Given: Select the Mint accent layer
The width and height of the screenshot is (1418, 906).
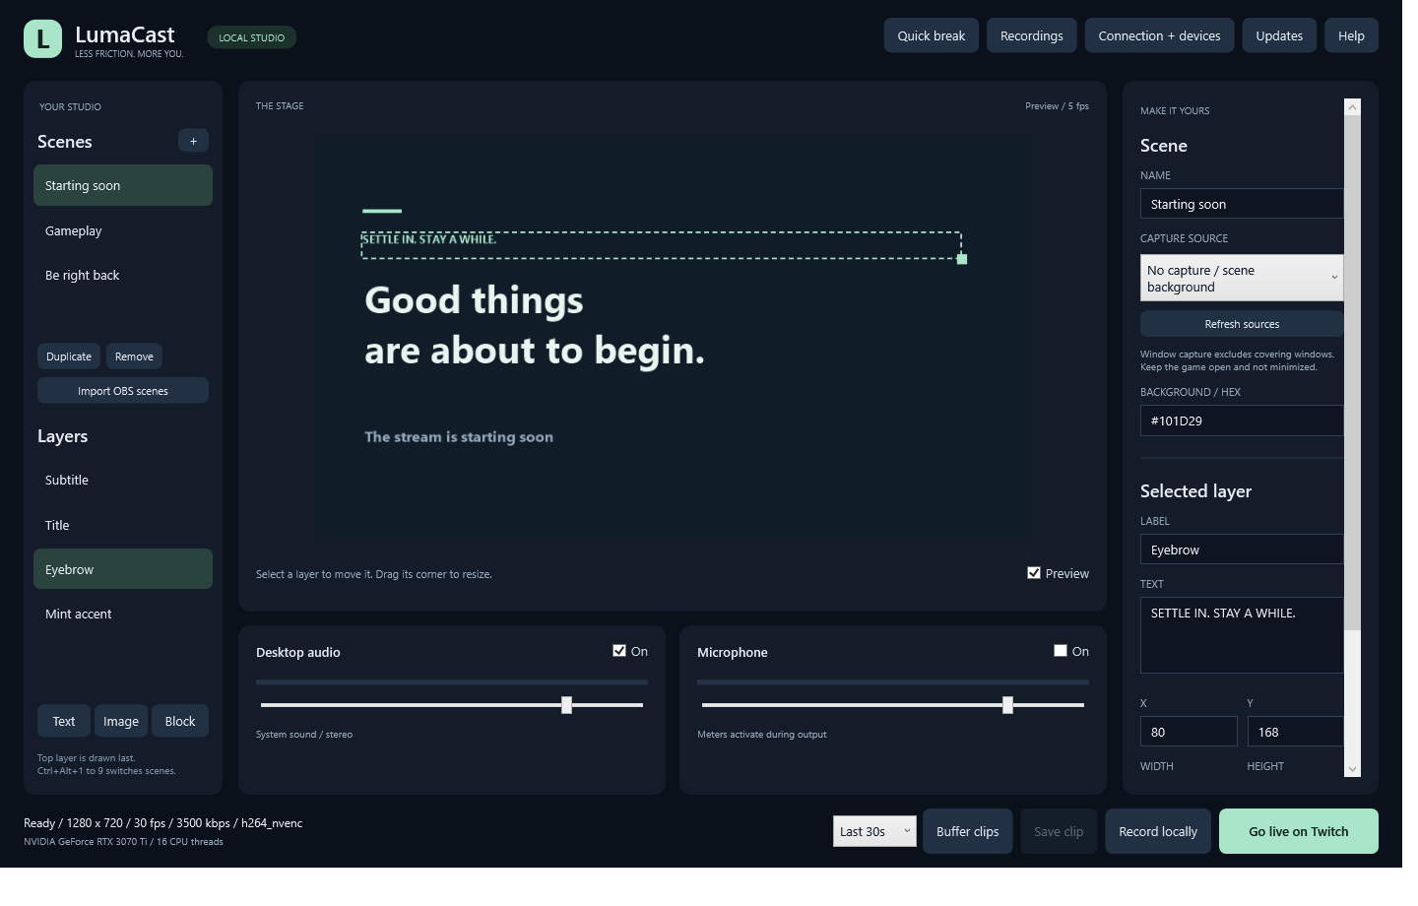Looking at the screenshot, I should pos(123,614).
